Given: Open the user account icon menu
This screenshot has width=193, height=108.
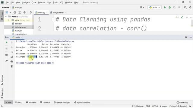Looking at the screenshot, I should coord(142,7).
